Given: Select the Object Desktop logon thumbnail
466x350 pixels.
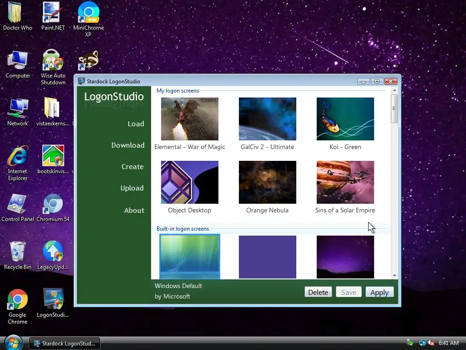Looking at the screenshot, I should tap(190, 182).
